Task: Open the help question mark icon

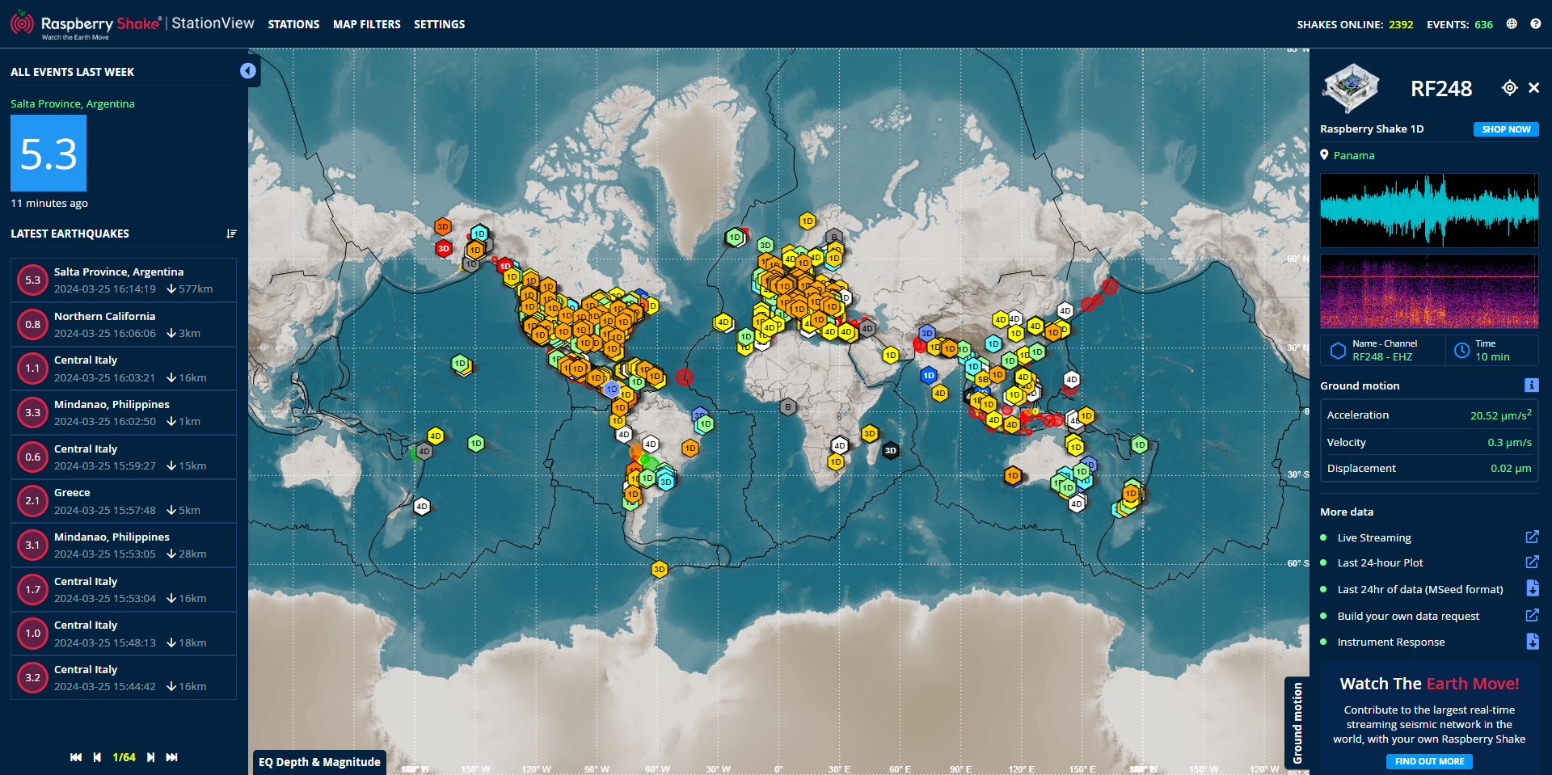Action: click(1535, 24)
